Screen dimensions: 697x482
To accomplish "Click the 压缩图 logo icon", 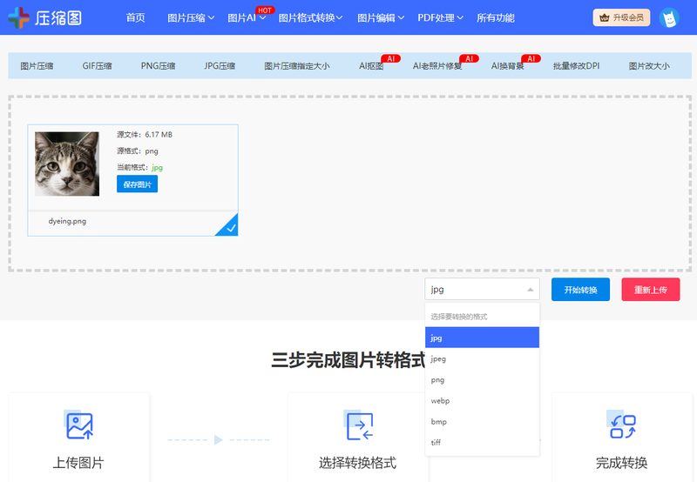I will click(18, 17).
